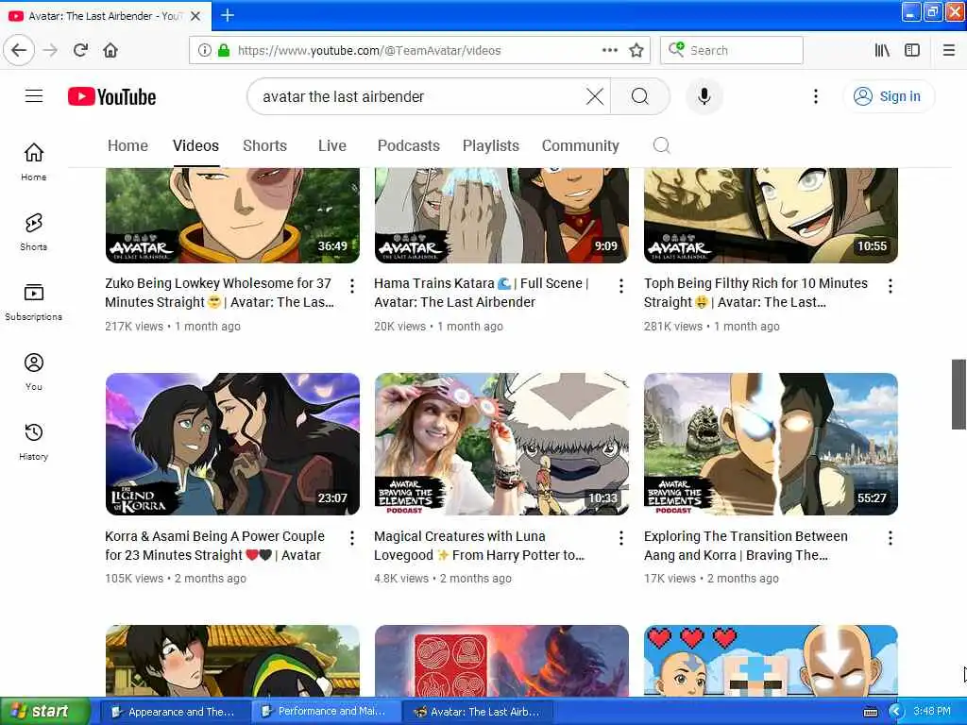Click Luna Lovegood Appa 10:33 thumbnail
The width and height of the screenshot is (967, 725).
501,444
